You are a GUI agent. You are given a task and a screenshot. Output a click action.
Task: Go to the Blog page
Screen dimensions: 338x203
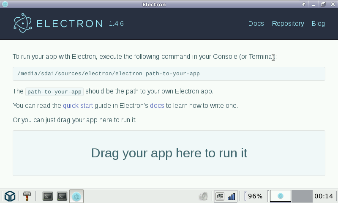[318, 24]
